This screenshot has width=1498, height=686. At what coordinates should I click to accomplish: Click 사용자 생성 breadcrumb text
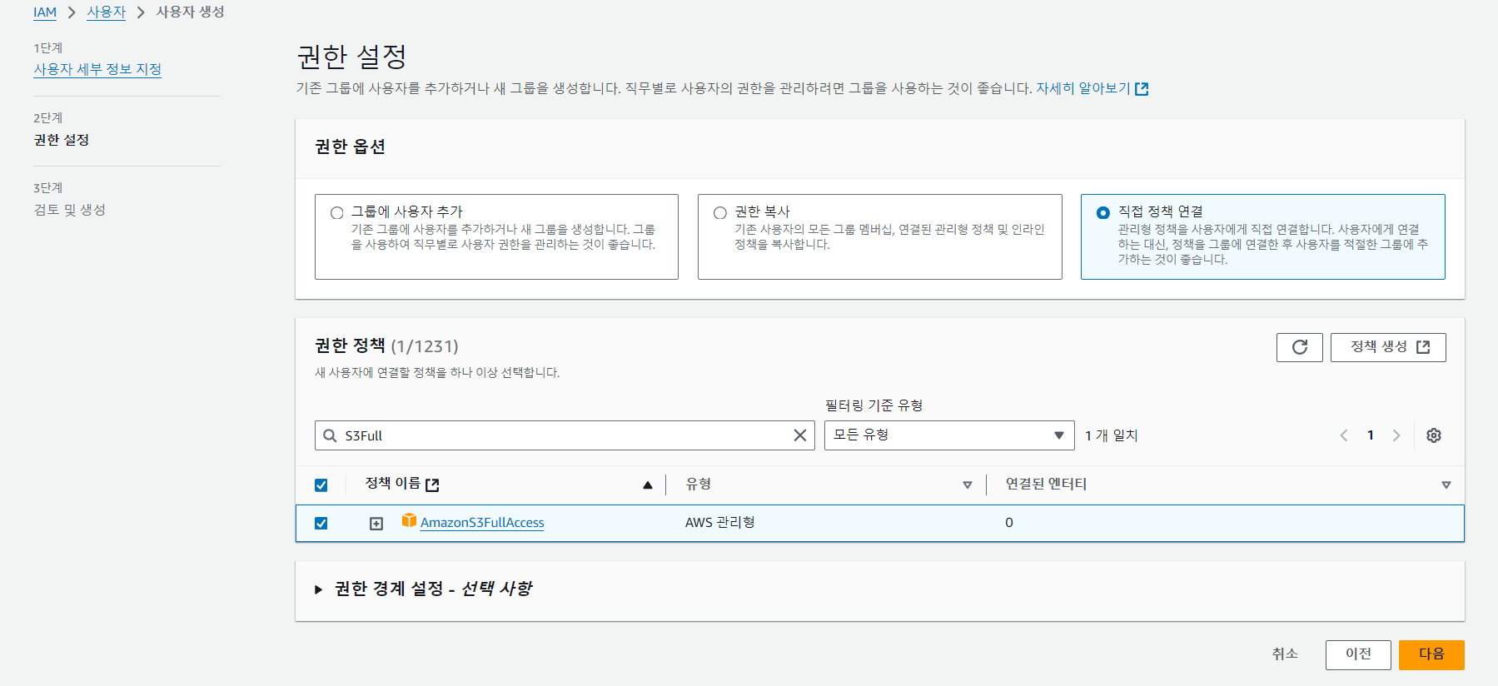(190, 12)
